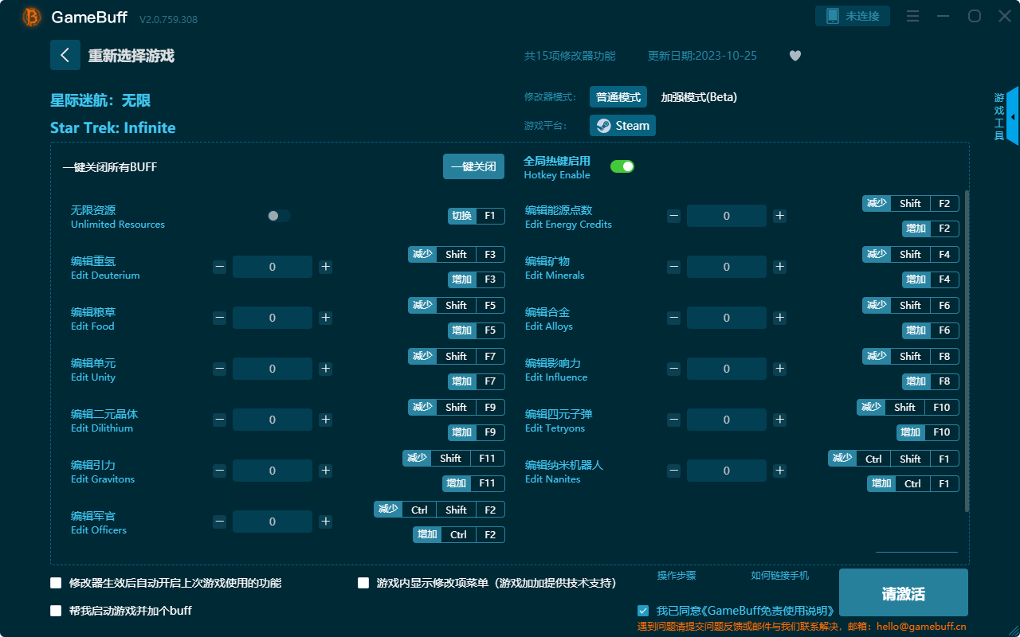Increase Gravitons with the plus icon

tap(325, 471)
